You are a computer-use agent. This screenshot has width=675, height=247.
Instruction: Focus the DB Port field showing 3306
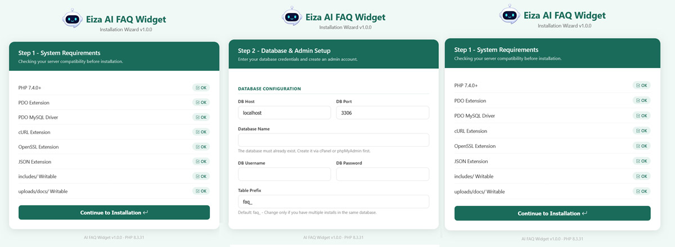(x=382, y=113)
